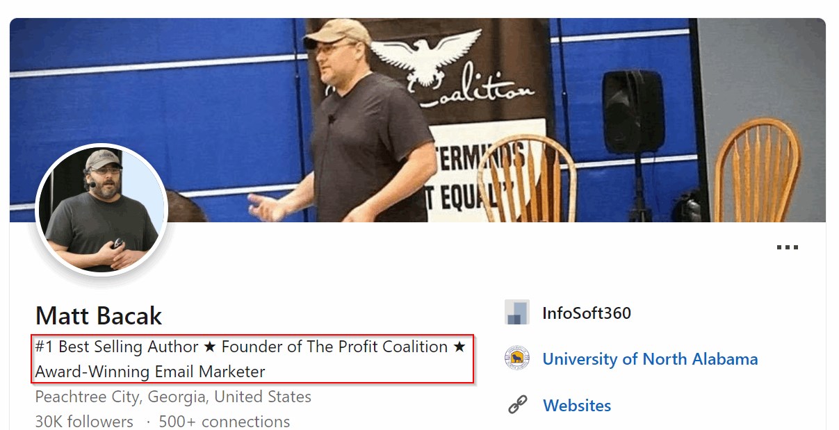Image resolution: width=839 pixels, height=430 pixels.
Task: Click the Peachtree City, Georgia location text
Action: coord(173,397)
